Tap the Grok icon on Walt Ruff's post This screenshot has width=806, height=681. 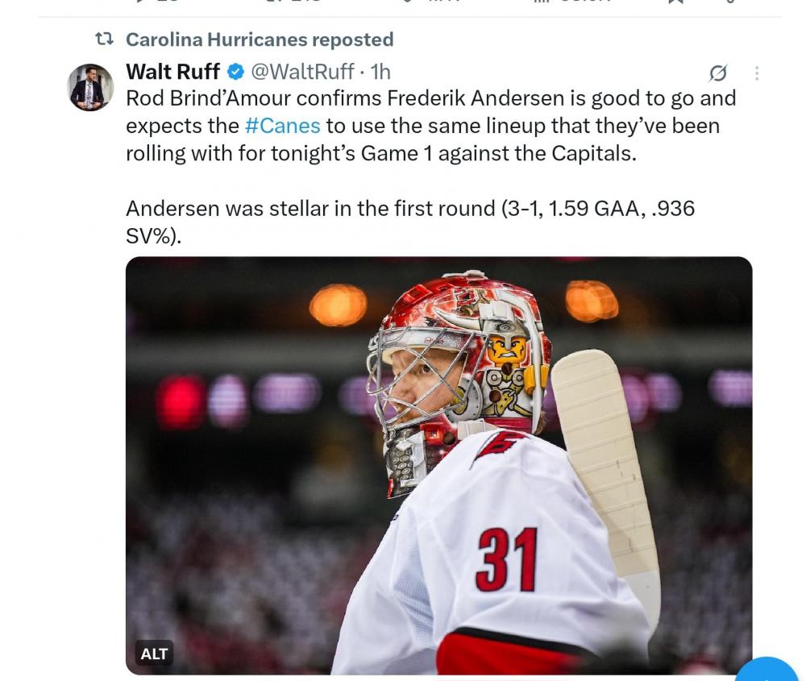click(x=717, y=73)
